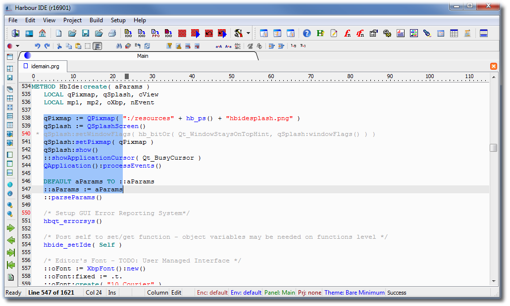
Task: Open Help via the blue question mark
Action: coord(307,33)
